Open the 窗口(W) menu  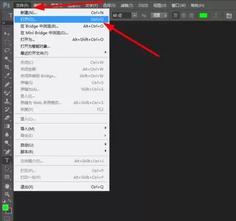[179, 6]
